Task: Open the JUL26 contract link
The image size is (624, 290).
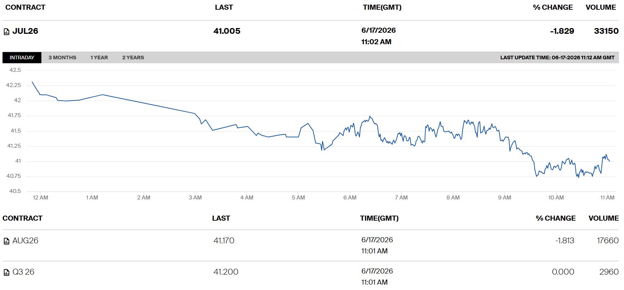Action: (25, 31)
